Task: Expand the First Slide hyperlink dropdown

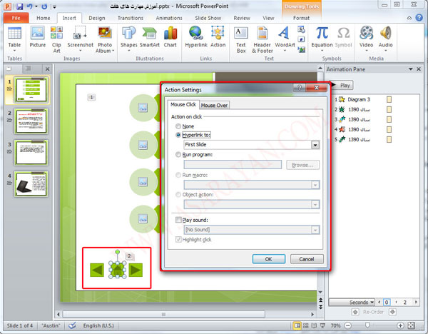Action: pos(315,144)
